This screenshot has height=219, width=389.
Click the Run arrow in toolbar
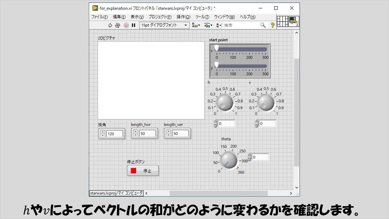(110, 25)
